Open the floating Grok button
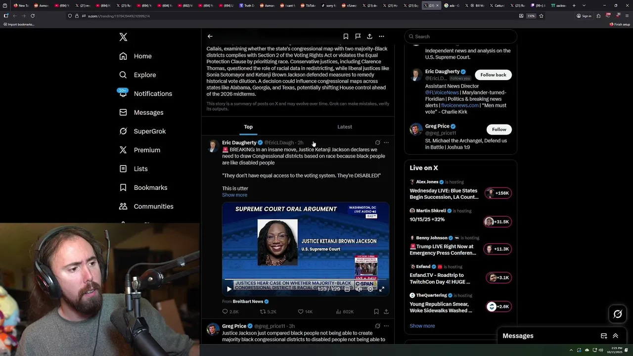This screenshot has height=356, width=633. (x=618, y=314)
